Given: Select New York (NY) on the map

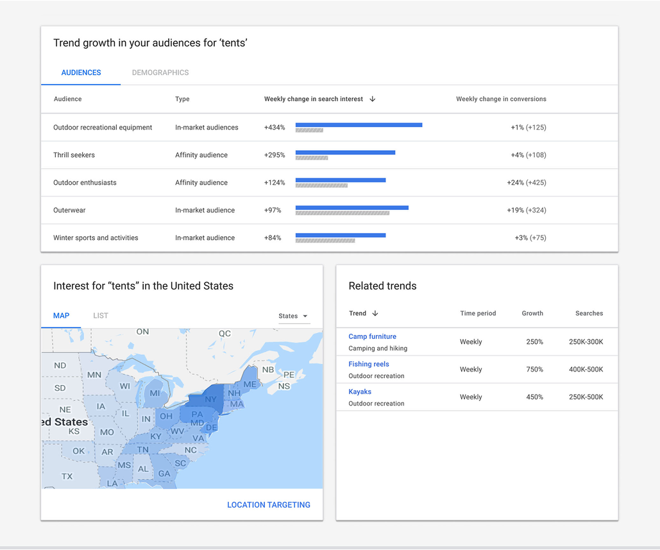Looking at the screenshot, I should click(210, 399).
